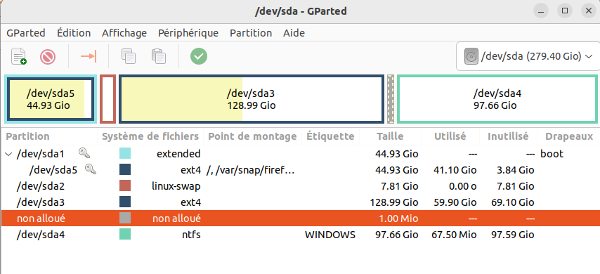This screenshot has height=274, width=600.
Task: Click the 41.10 Gio used value
Action: [x=455, y=170]
